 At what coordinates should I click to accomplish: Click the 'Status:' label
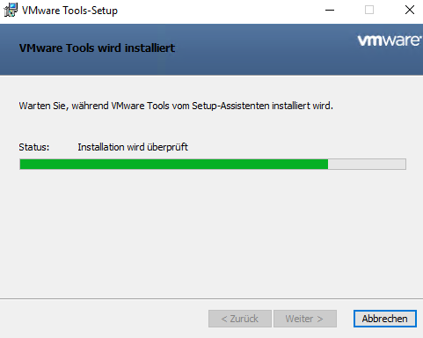34,147
